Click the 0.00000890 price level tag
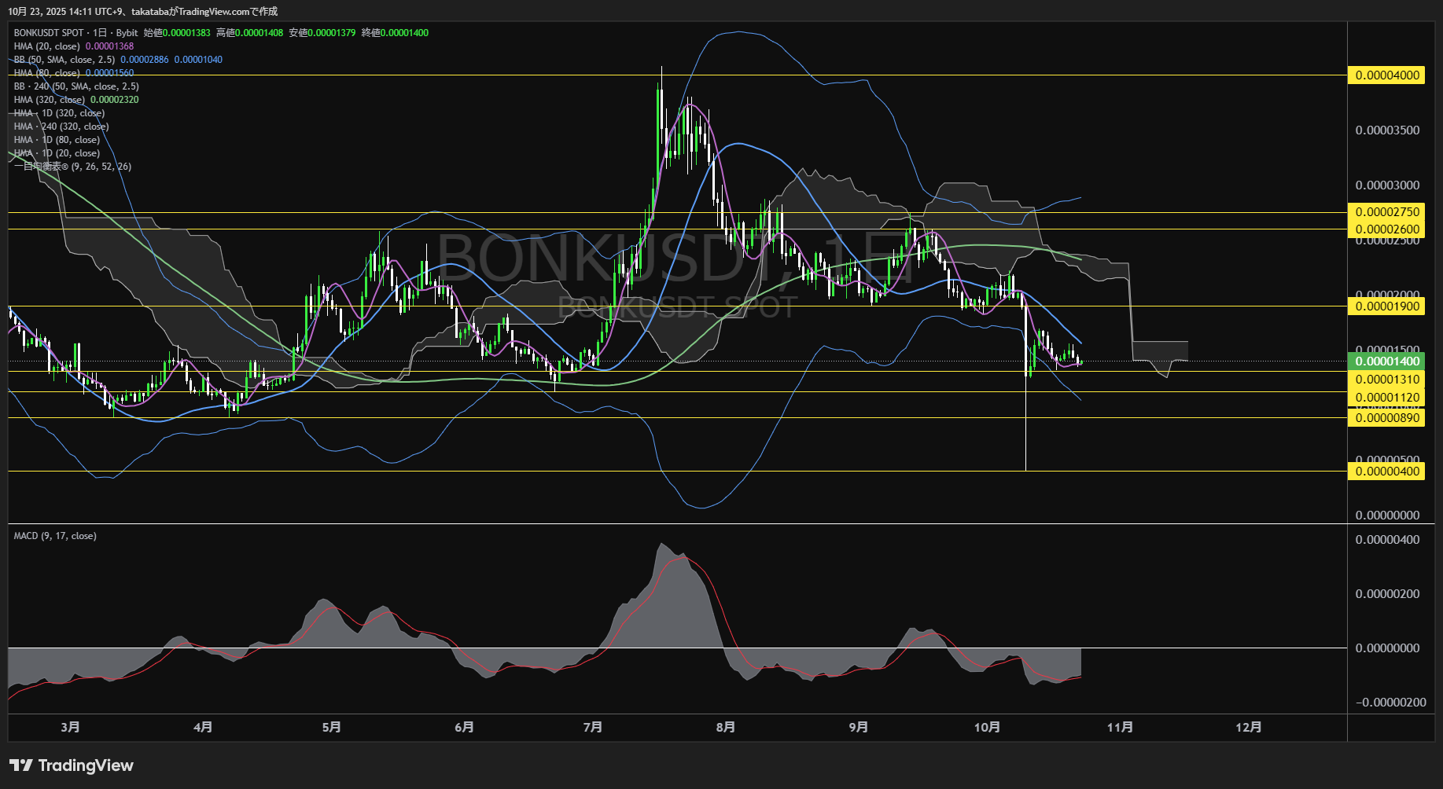This screenshot has height=789, width=1443. click(x=1387, y=418)
